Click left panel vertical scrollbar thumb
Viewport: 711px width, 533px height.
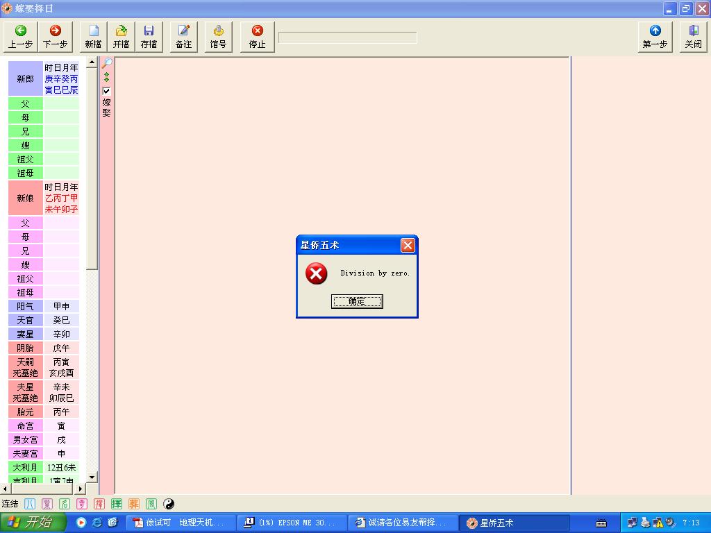pyautogui.click(x=92, y=168)
